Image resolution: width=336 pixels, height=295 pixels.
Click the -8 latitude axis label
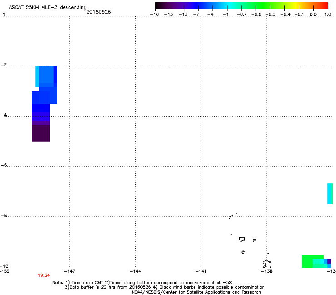click(x=4, y=216)
